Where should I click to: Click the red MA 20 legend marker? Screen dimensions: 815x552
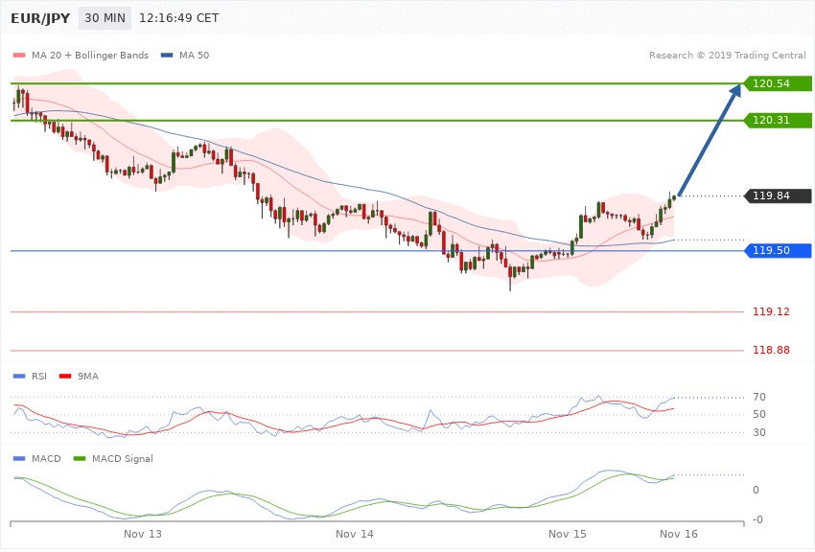[x=19, y=56]
